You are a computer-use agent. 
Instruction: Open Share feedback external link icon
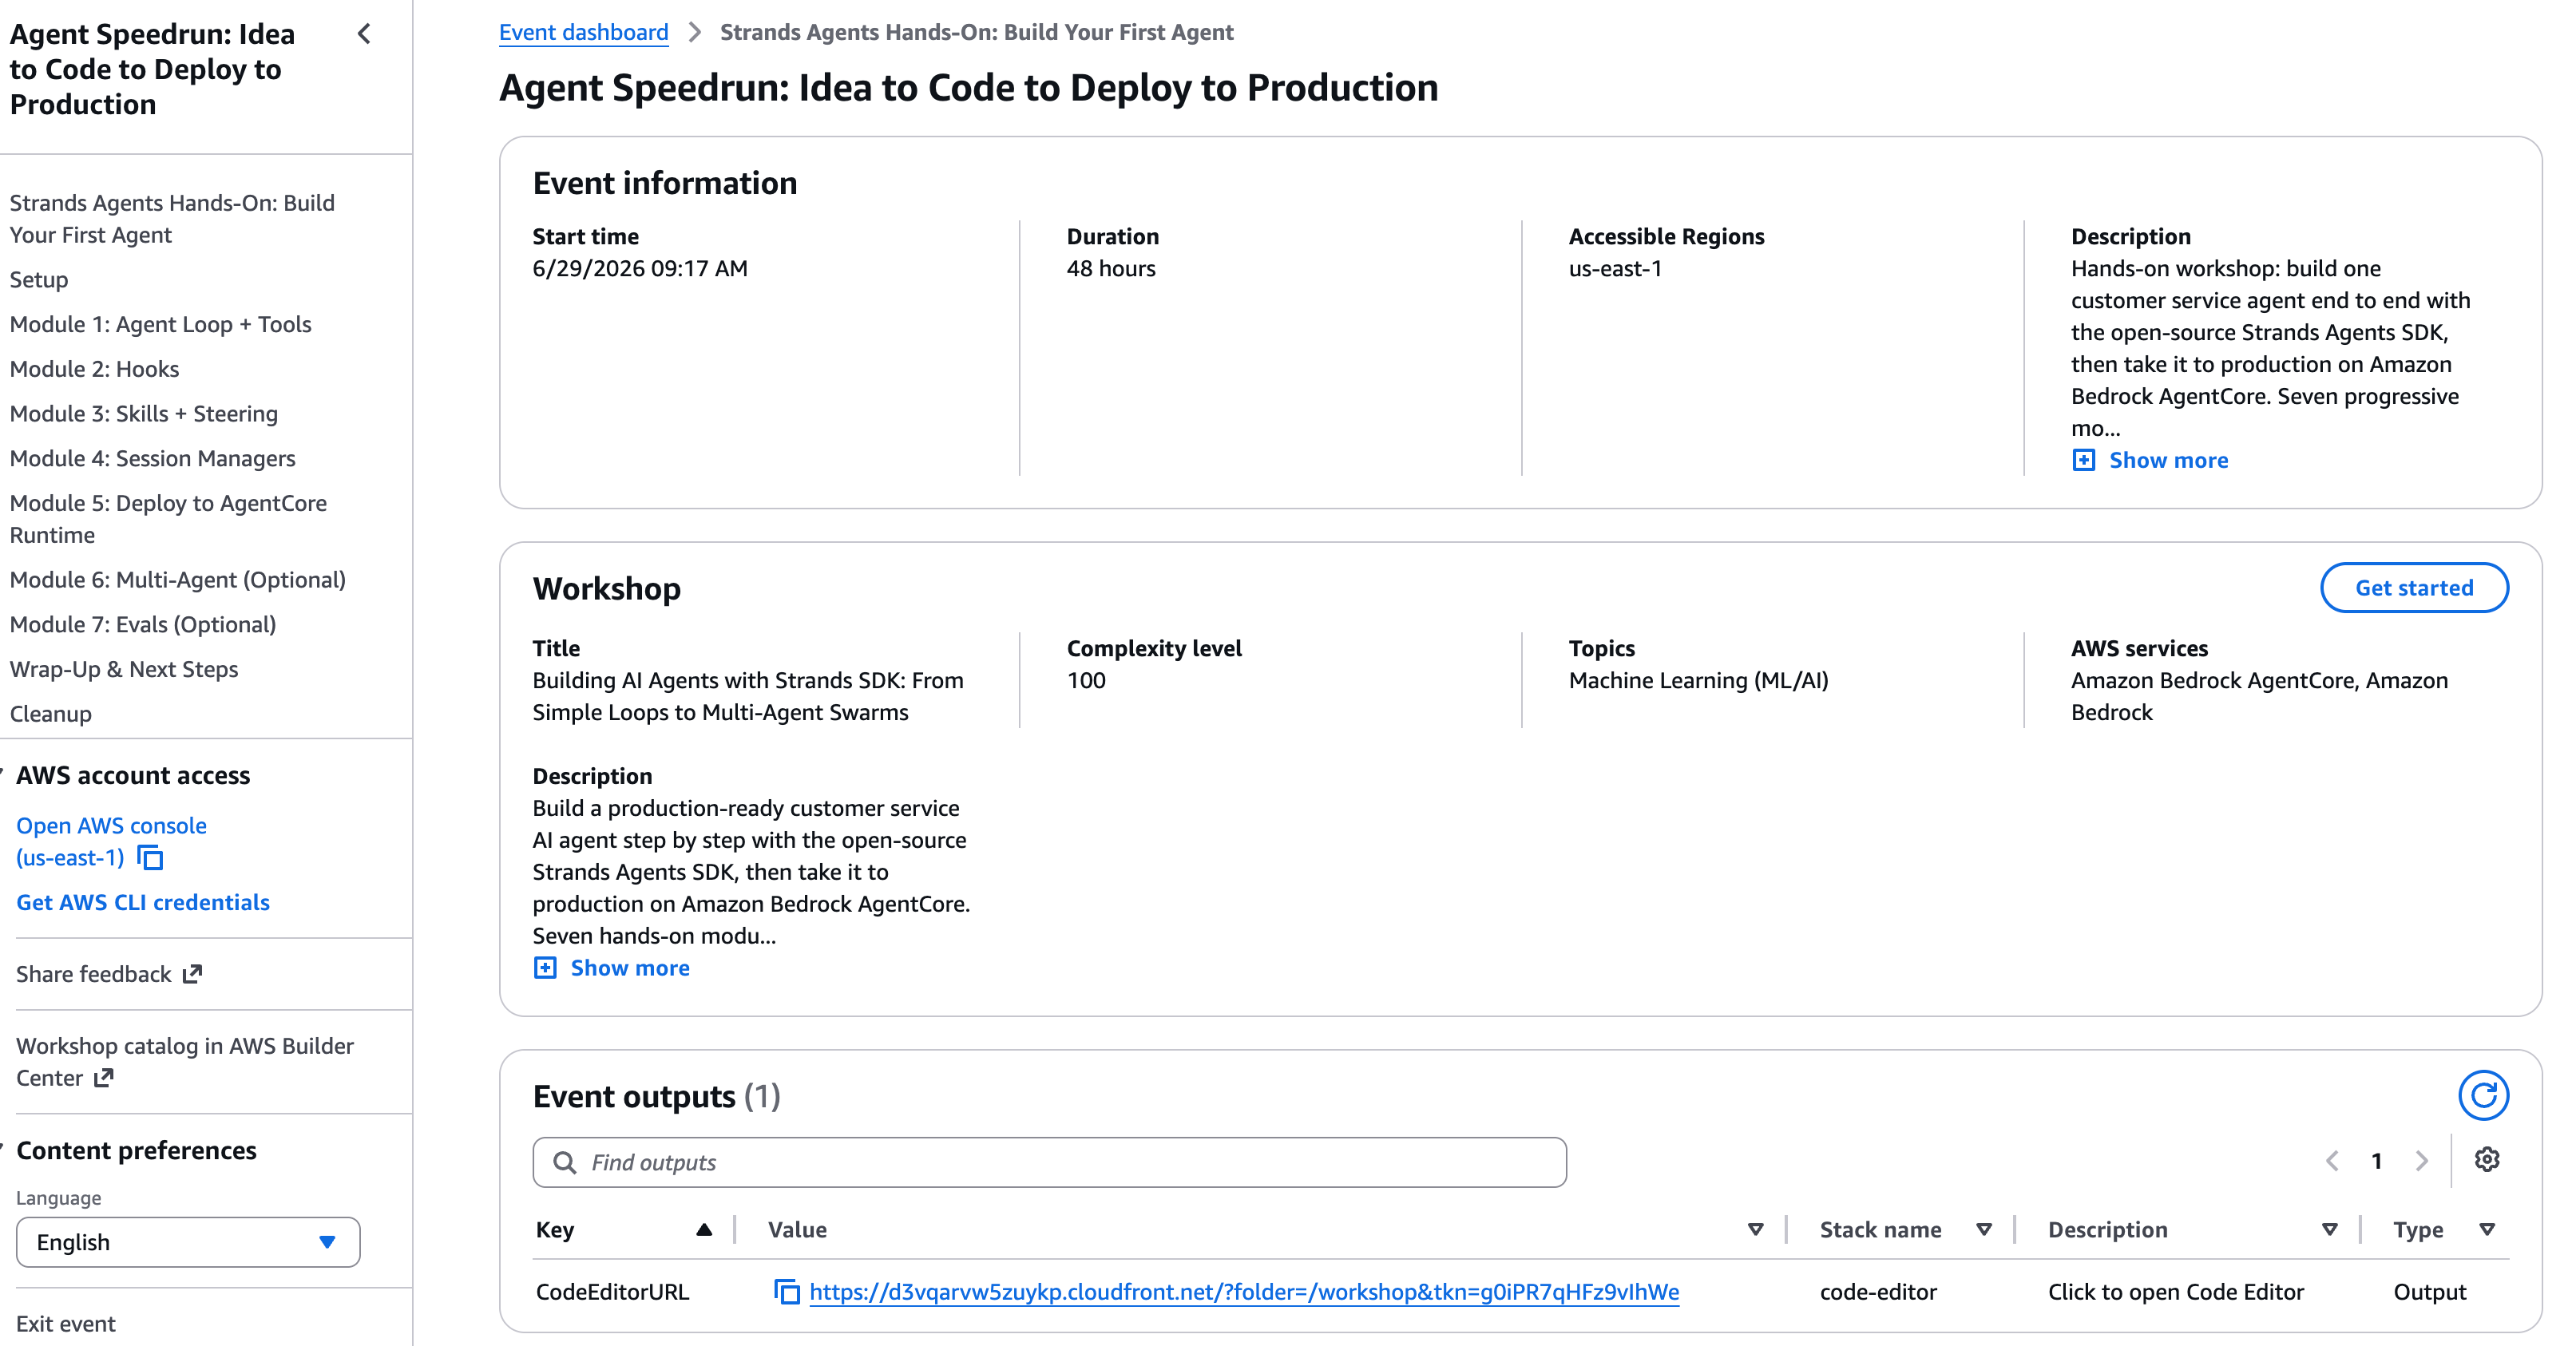(193, 974)
